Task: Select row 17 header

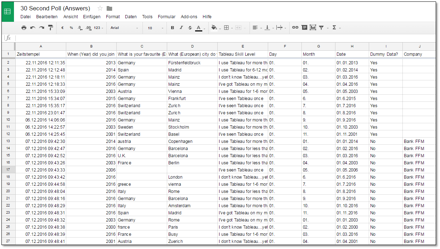Action: (8, 170)
